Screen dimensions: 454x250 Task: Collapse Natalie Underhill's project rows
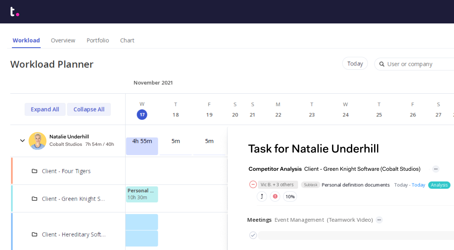click(x=22, y=141)
